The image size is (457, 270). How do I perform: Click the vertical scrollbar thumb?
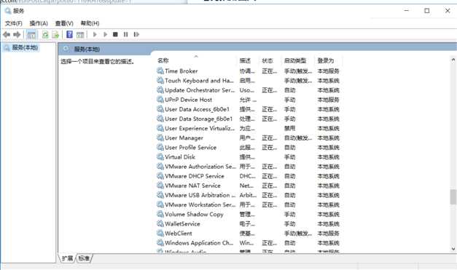pos(453,197)
